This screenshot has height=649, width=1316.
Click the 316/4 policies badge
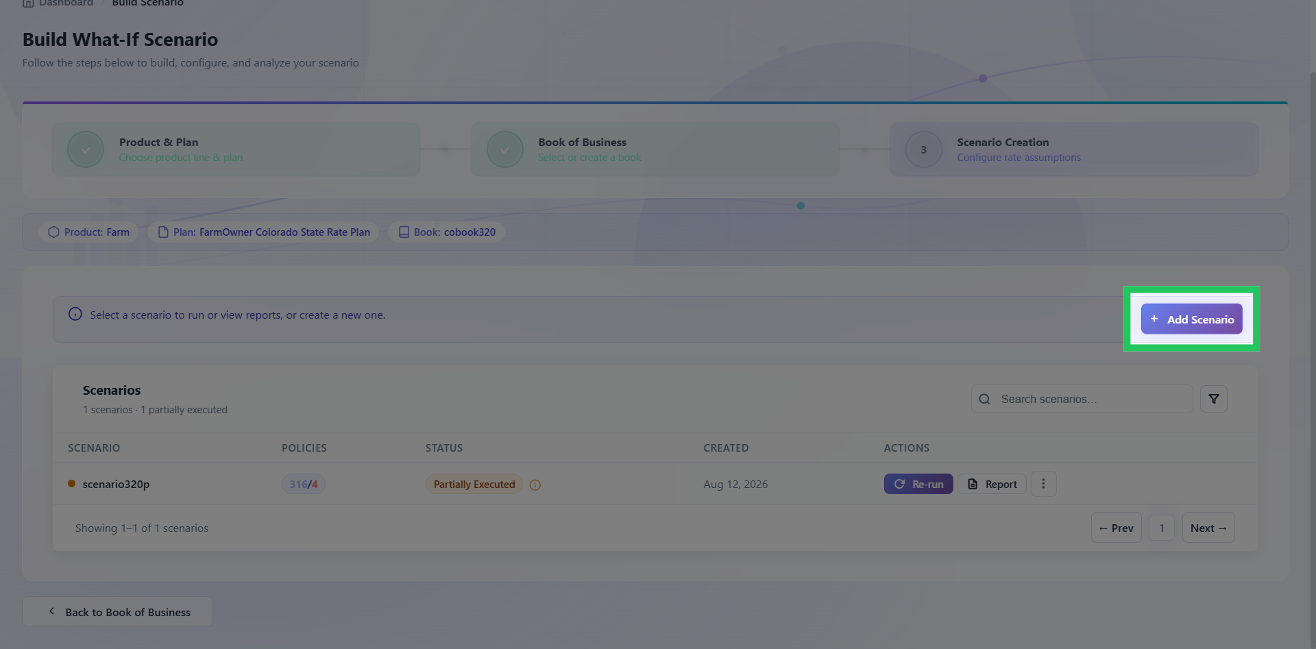coord(304,485)
